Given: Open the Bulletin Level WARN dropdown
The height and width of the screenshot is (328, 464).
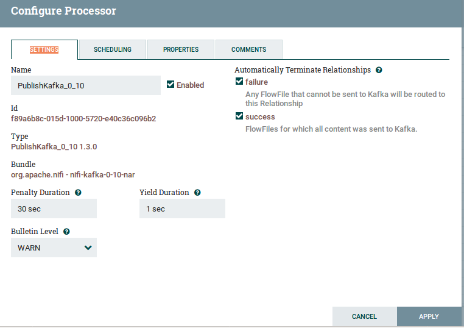Looking at the screenshot, I should [x=54, y=248].
